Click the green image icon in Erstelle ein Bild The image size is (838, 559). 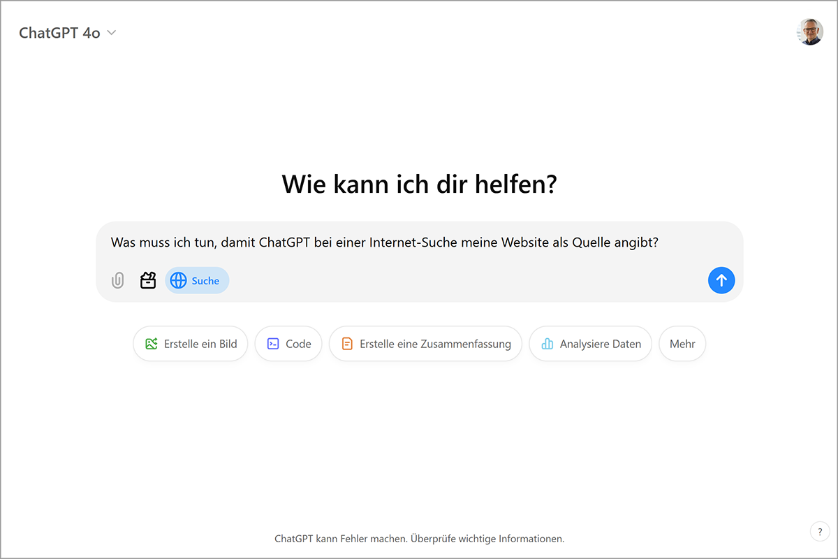tap(152, 344)
